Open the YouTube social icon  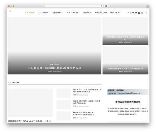[x=133, y=12]
